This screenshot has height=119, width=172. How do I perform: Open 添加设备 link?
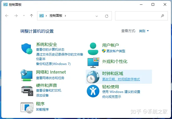(42, 95)
